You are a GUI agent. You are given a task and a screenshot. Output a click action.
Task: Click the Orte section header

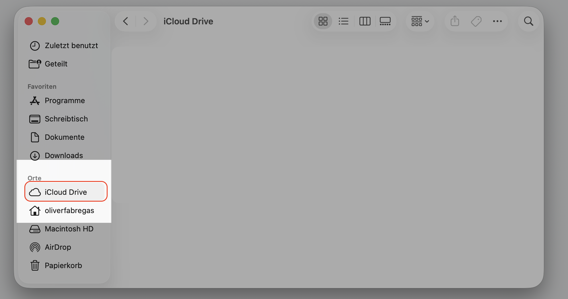(34, 178)
